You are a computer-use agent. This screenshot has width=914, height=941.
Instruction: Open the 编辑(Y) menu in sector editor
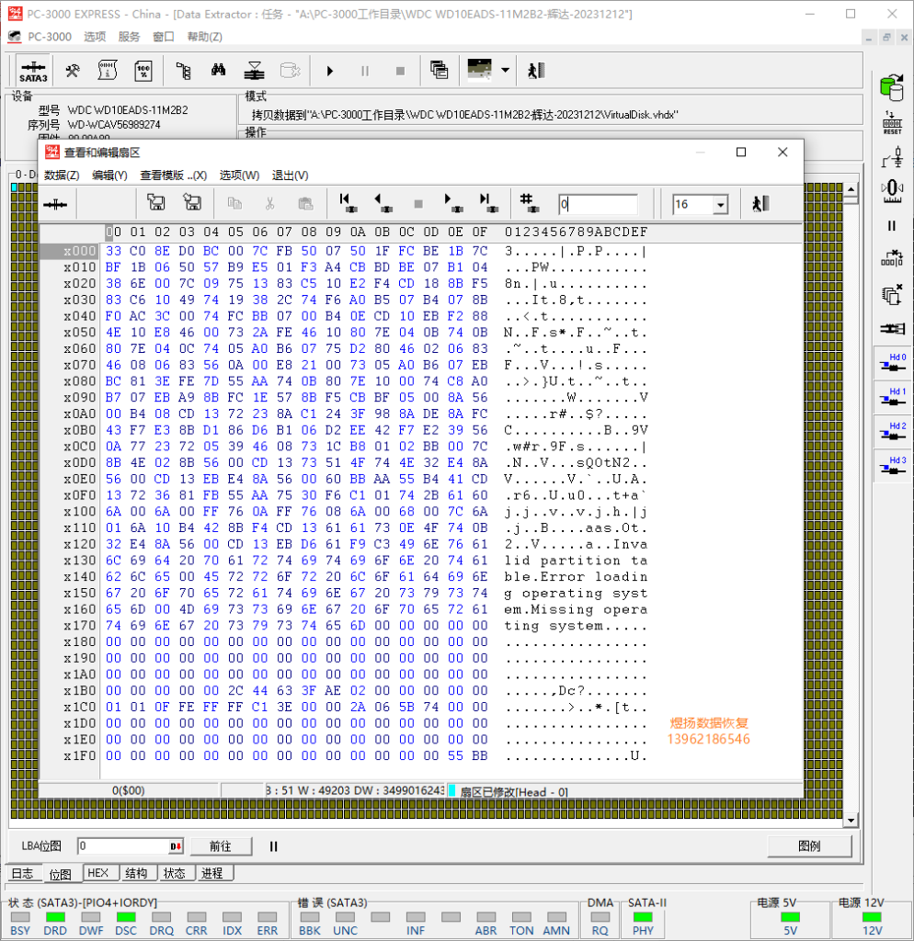[x=109, y=176]
